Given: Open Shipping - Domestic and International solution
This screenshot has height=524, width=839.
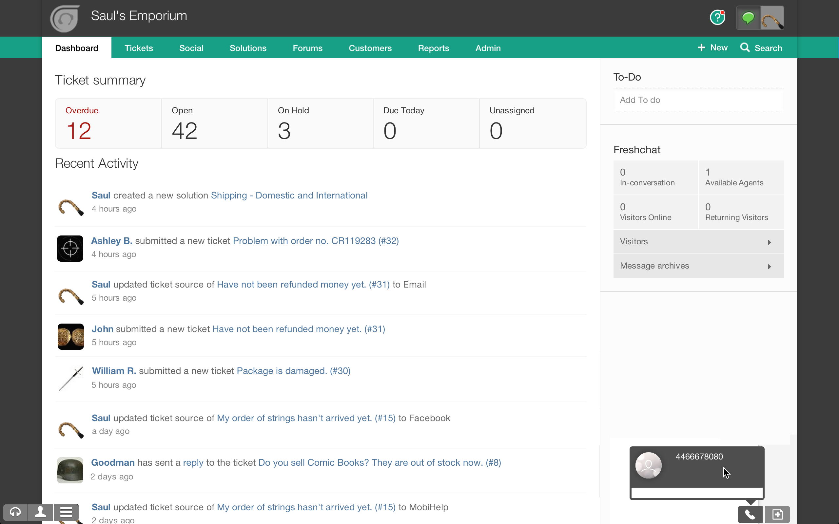Looking at the screenshot, I should tap(289, 196).
